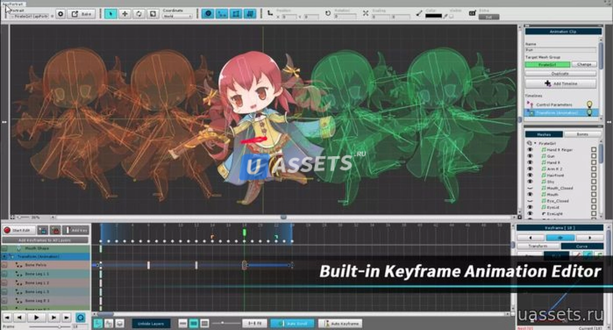613x330 pixels.
Task: Select the Mouth Shape timeline layer
Action: pos(45,249)
